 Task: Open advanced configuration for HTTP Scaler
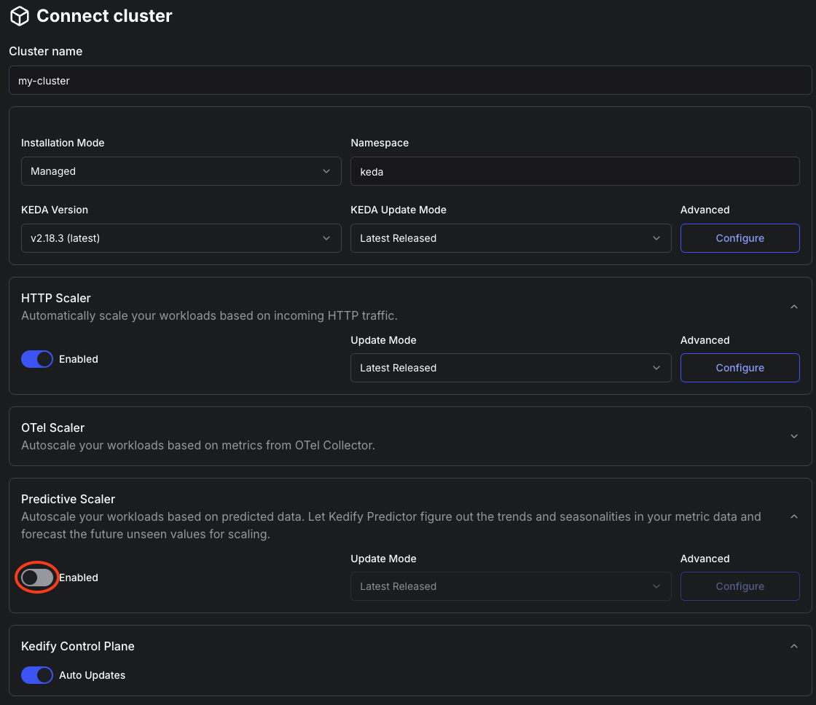(739, 368)
